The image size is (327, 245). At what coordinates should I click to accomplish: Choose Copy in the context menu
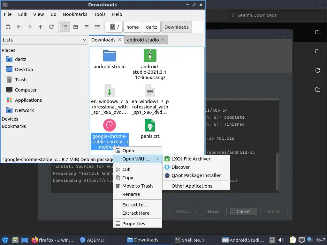(137, 178)
